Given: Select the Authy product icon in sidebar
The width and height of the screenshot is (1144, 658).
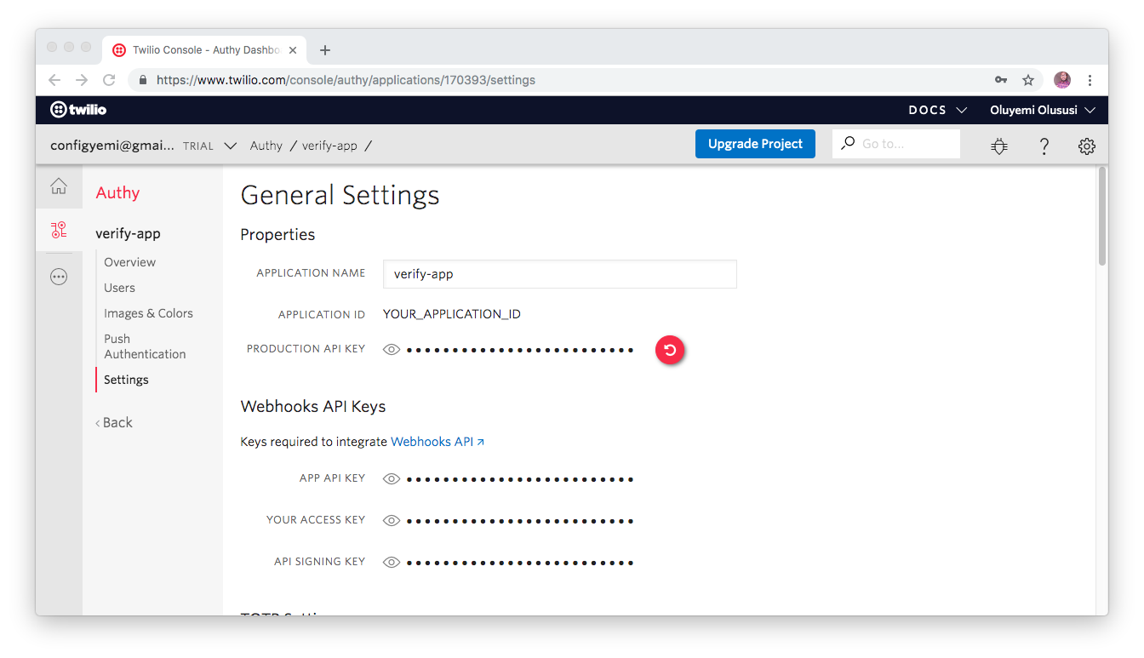Looking at the screenshot, I should coord(59,229).
